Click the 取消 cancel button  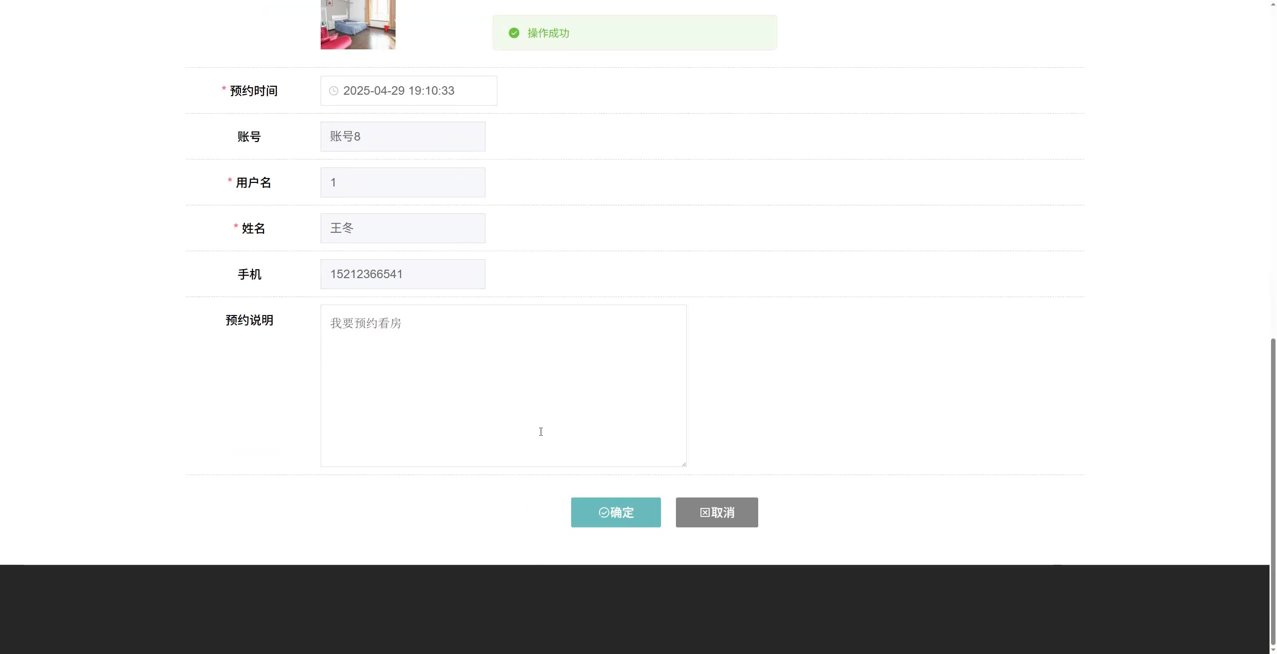coord(717,512)
